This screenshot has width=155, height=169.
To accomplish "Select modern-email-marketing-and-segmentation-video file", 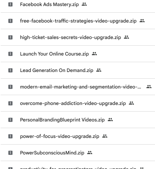I will click(x=80, y=87).
